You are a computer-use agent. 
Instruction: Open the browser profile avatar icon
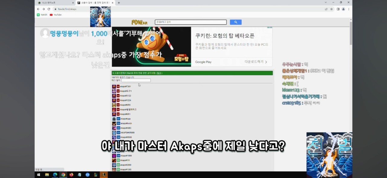point(343,9)
